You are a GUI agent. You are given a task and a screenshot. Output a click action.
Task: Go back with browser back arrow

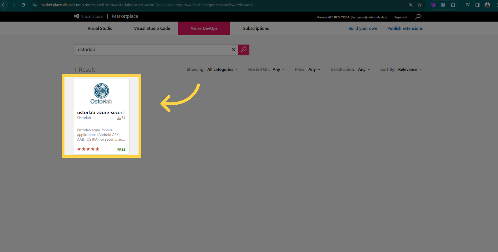[x=4, y=5]
